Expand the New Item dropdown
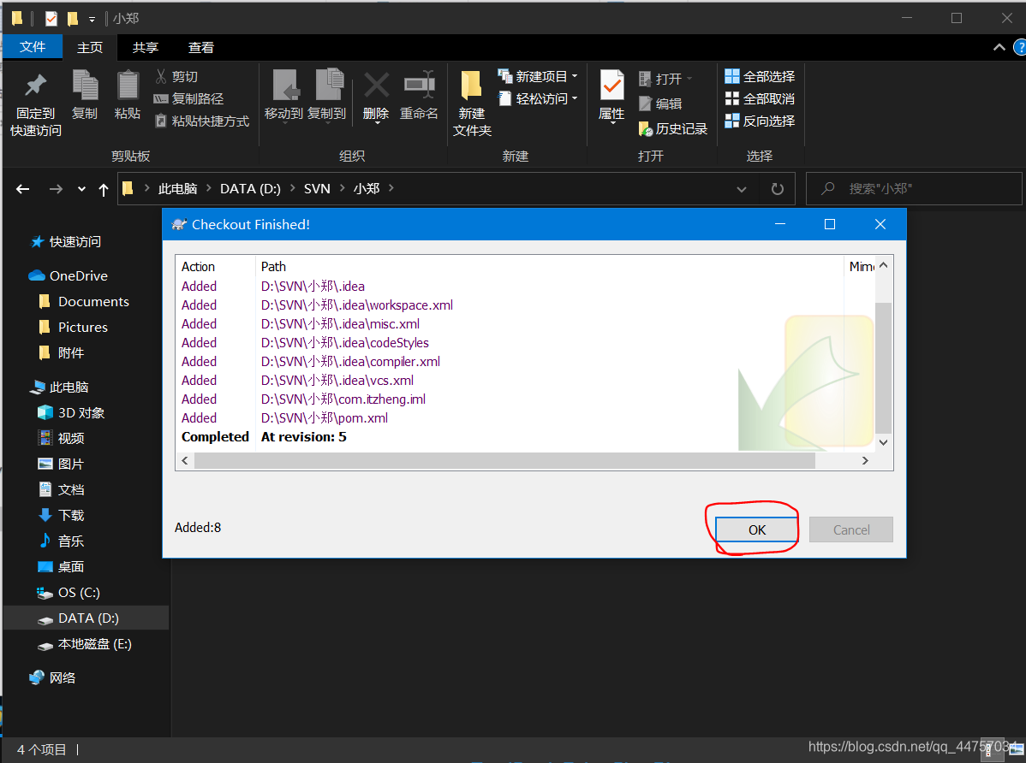 (574, 77)
